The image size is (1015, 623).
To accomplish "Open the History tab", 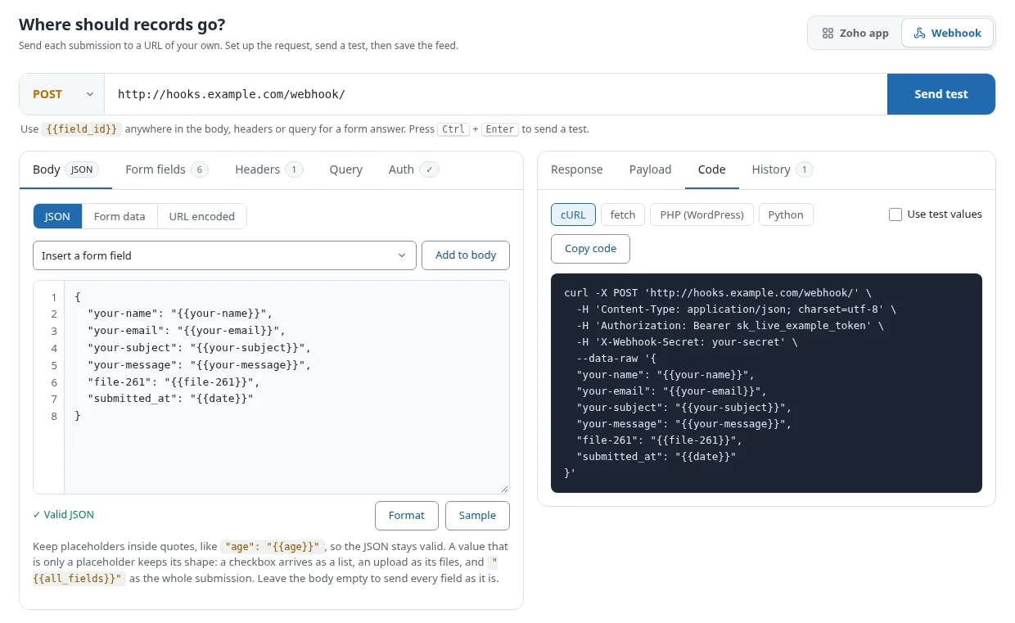I will click(783, 169).
